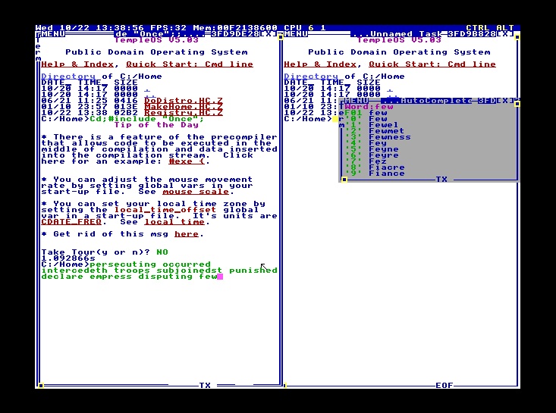Open the MENU of the Unnamed Task window
This screenshot has width=556, height=413.
pos(296,34)
